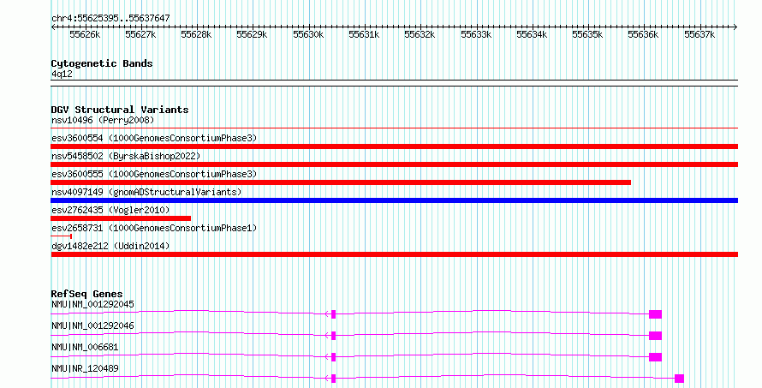Click the blue bar for nsv4097149
This screenshot has height=388, width=762.
tap(394, 200)
